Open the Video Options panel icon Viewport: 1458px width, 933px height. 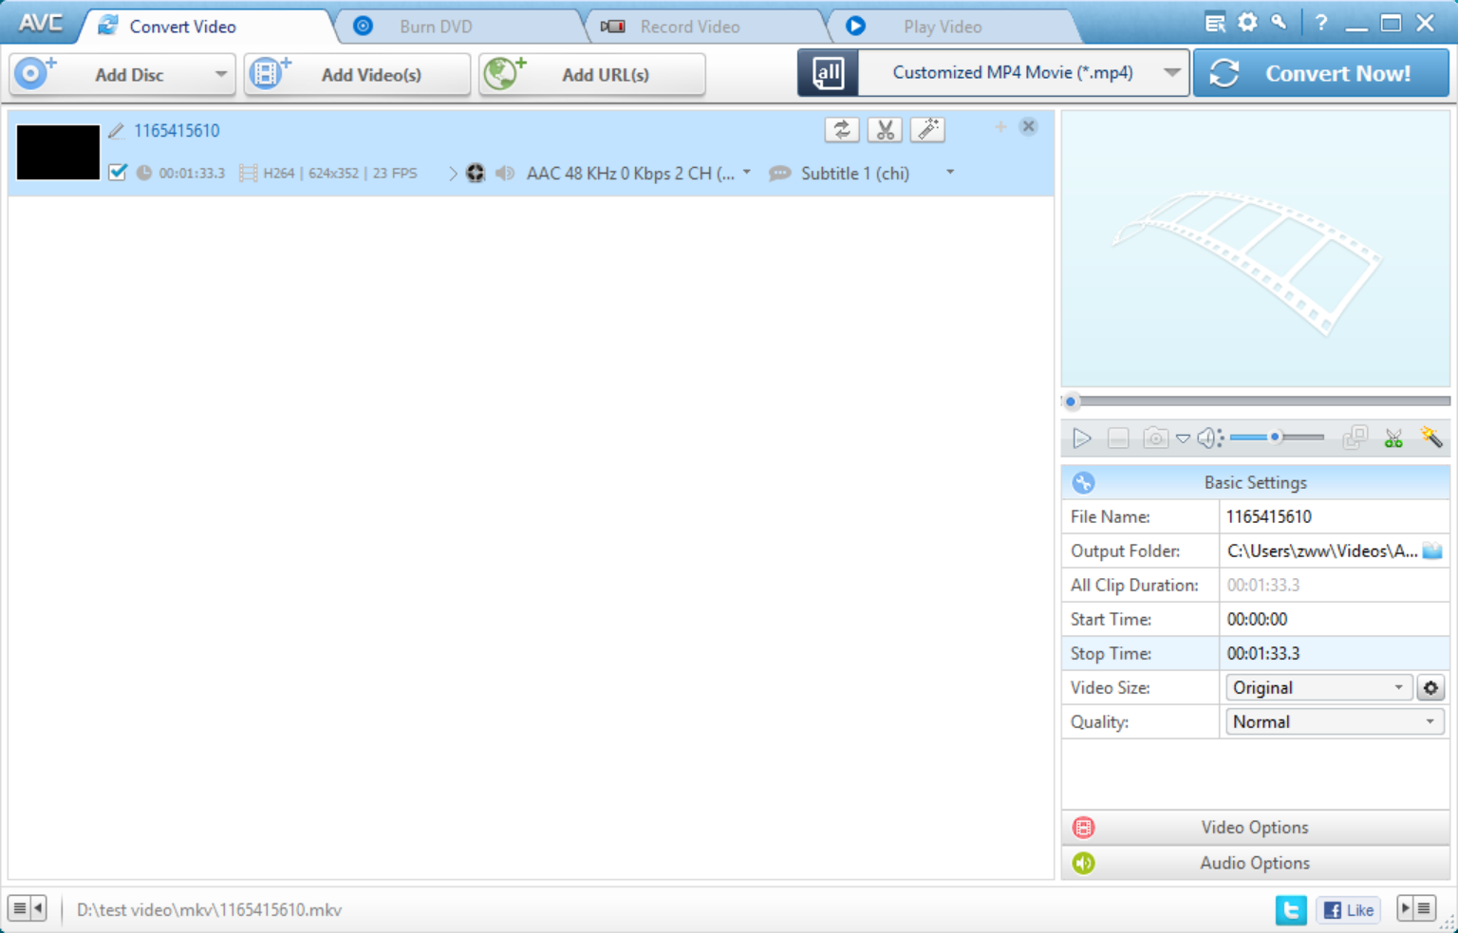click(x=1083, y=827)
